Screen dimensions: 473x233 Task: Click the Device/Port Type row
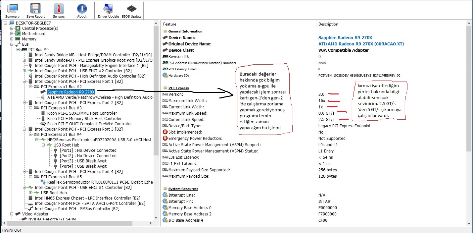pyautogui.click(x=314, y=126)
